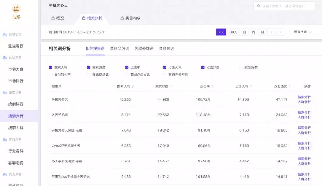Uncheck the 搜索热度 checkbox

(x=89, y=68)
